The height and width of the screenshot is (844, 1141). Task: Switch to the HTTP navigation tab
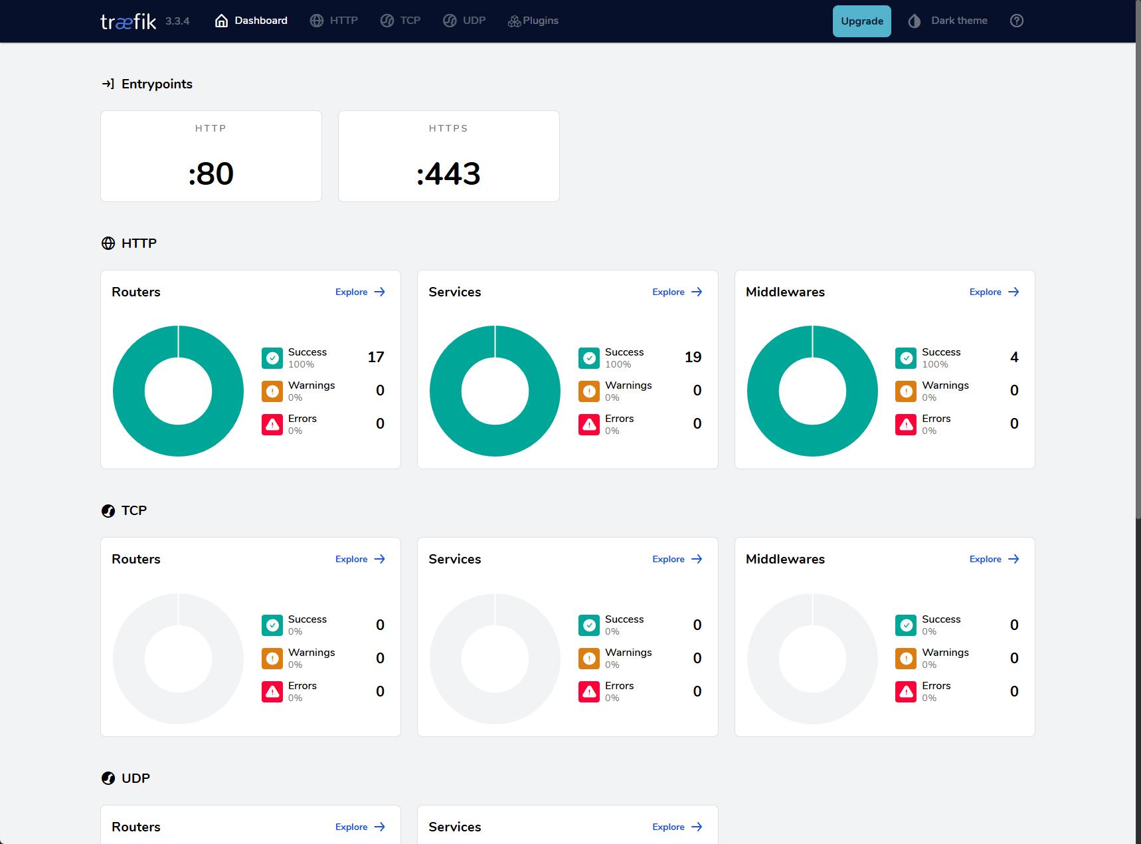click(334, 21)
